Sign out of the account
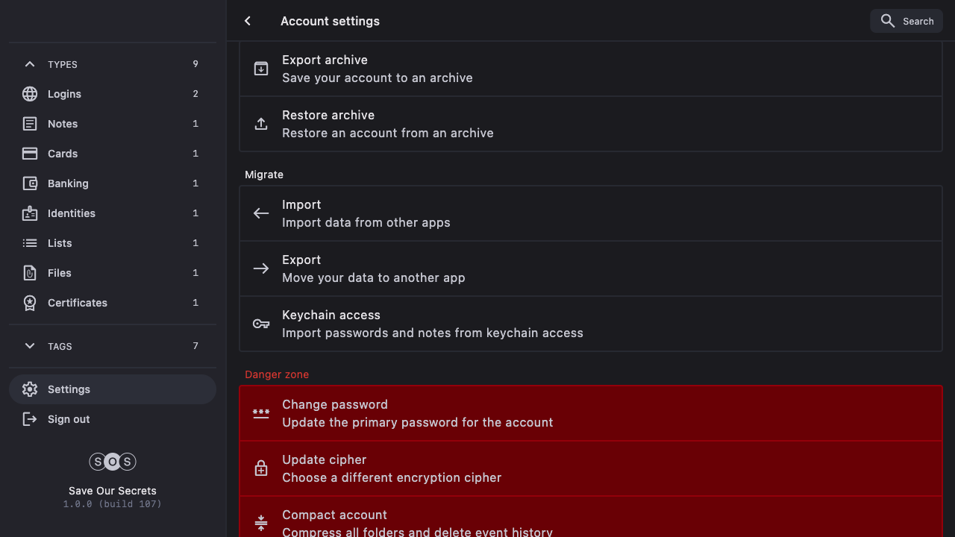This screenshot has height=537, width=955. [x=69, y=419]
